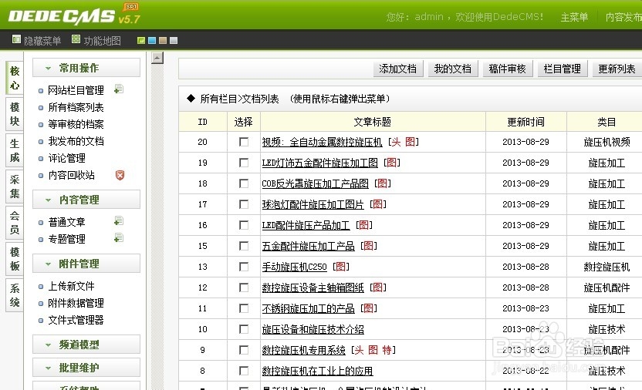Click add icon next to 普通文章
Screen dimensions: 642x390
119,220
